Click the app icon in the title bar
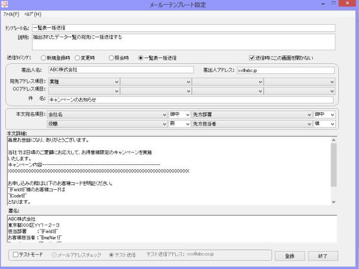 point(5,5)
